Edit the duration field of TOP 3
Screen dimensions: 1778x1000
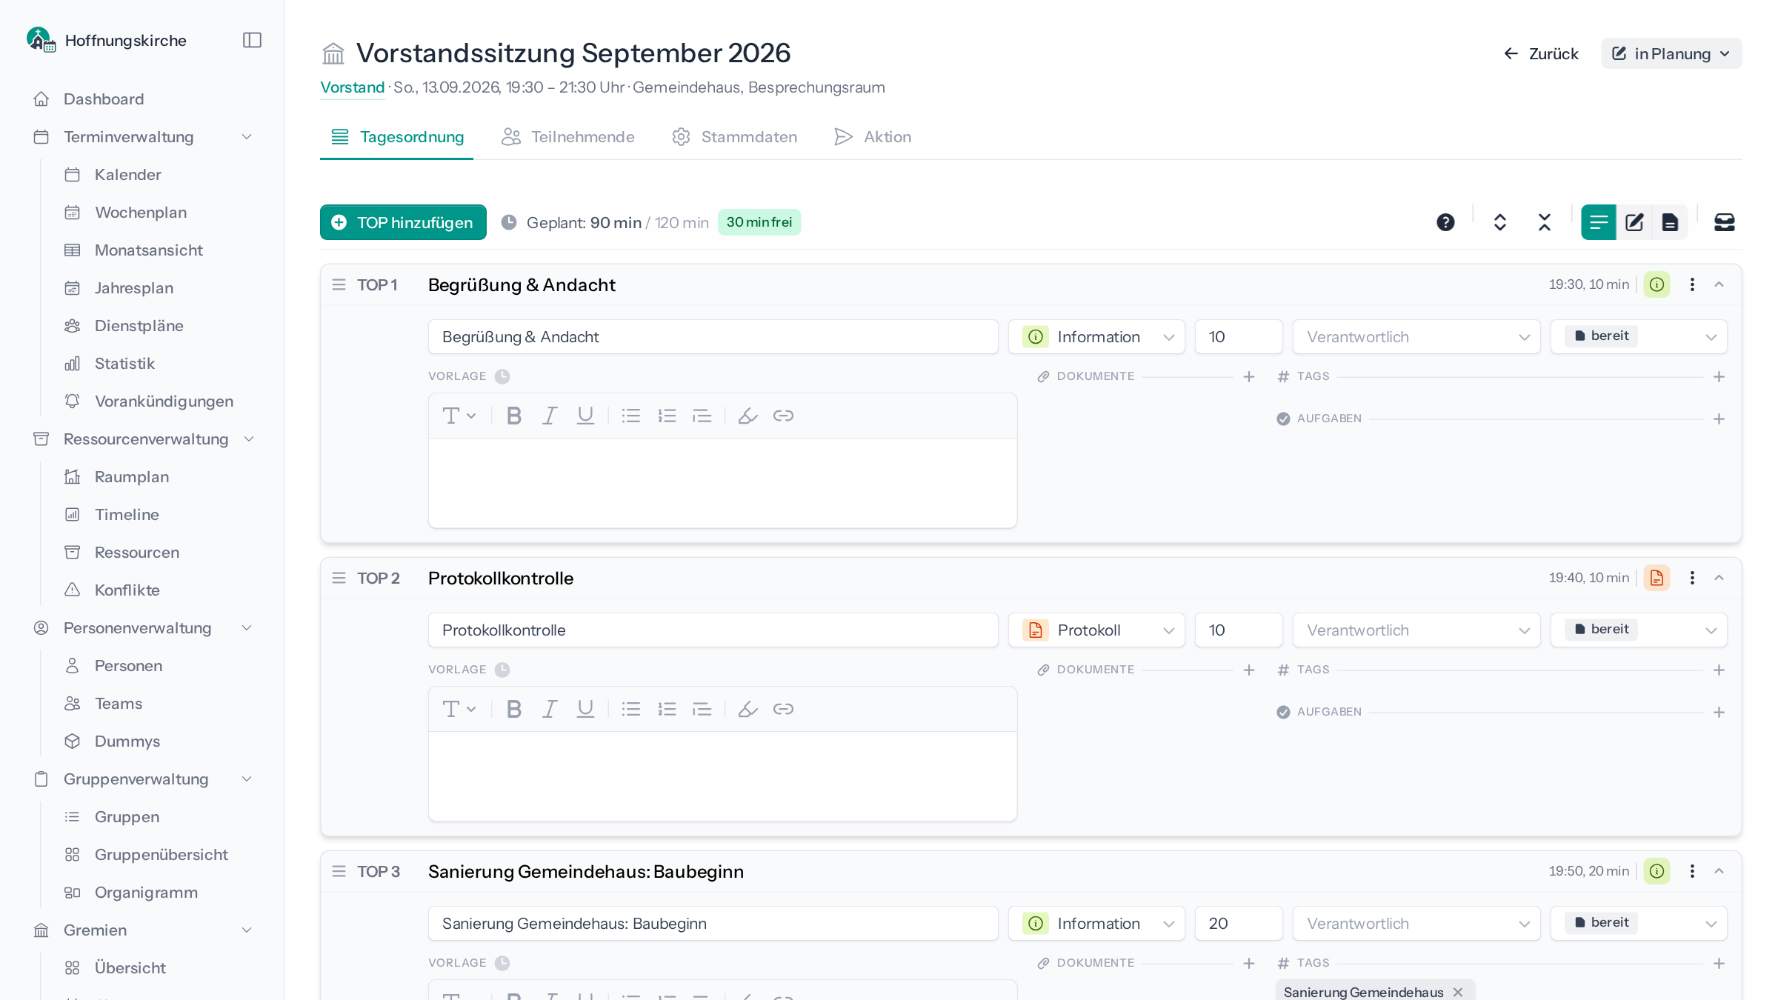click(x=1239, y=924)
